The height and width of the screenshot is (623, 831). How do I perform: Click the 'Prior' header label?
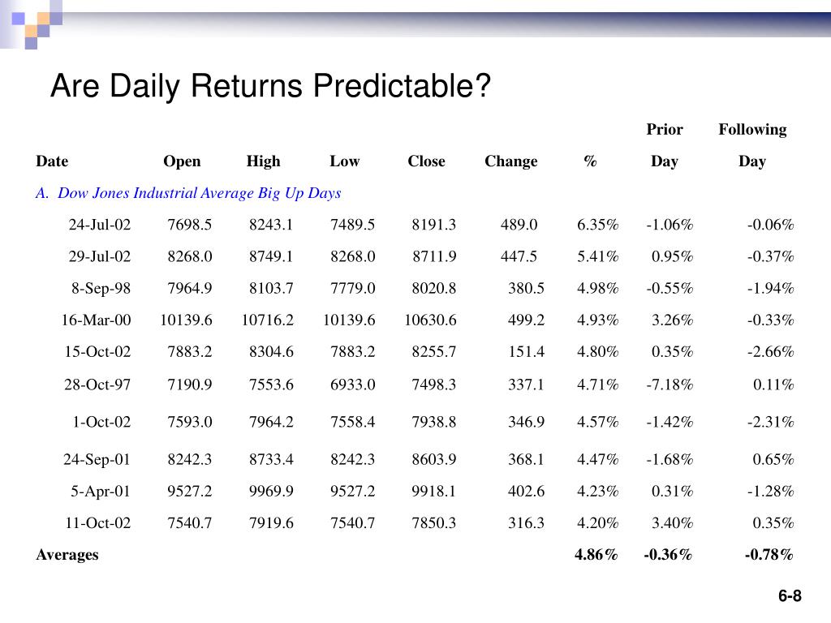pos(665,129)
